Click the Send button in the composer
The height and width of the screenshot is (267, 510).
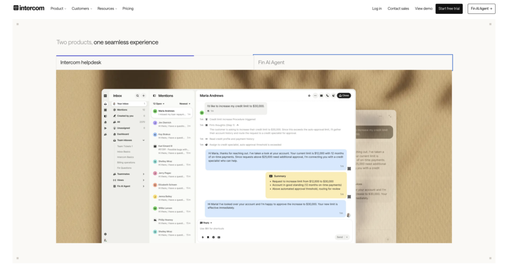340,237
